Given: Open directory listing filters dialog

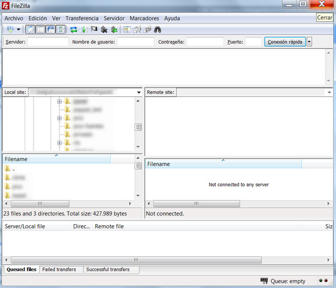Looking at the screenshot, I should tap(127, 29).
